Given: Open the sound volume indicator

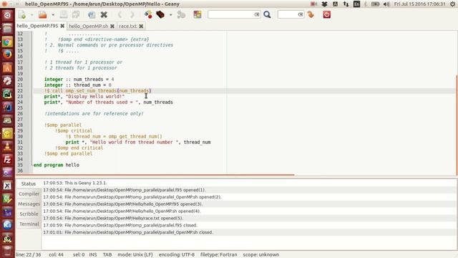Looking at the screenshot, I should click(x=386, y=4).
